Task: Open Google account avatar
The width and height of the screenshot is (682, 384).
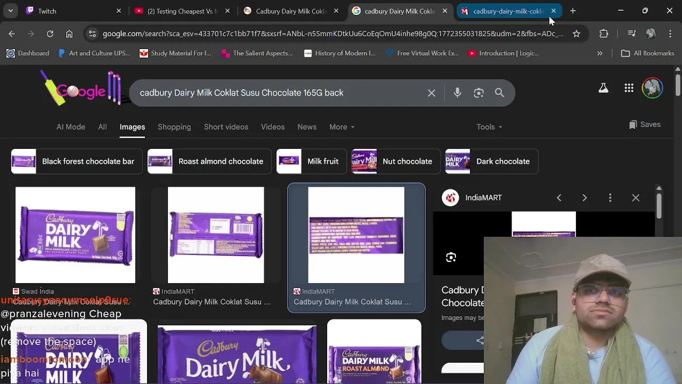Action: click(x=653, y=88)
